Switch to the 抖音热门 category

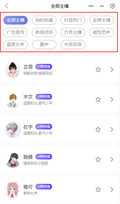[x=73, y=20]
